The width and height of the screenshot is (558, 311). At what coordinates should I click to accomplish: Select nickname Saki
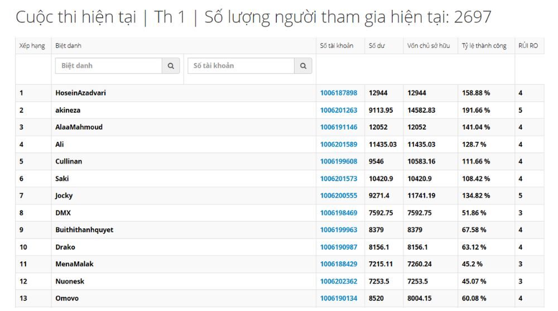coord(62,179)
